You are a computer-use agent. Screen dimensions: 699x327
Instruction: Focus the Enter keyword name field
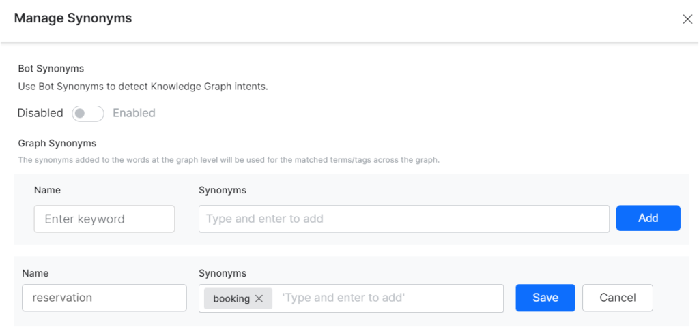coord(104,219)
